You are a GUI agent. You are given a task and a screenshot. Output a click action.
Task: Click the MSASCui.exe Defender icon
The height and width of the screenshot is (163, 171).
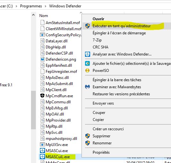tap(43, 150)
